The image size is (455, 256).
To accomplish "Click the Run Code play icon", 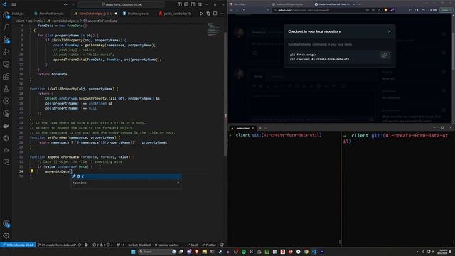I will (x=201, y=14).
